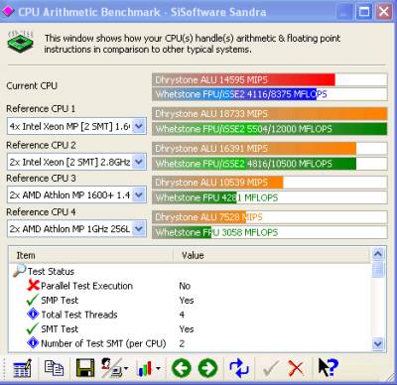Click the Whetstone FPU 4281 MFLOPS bar
Viewport: 397px width, 385px height.
(x=270, y=197)
